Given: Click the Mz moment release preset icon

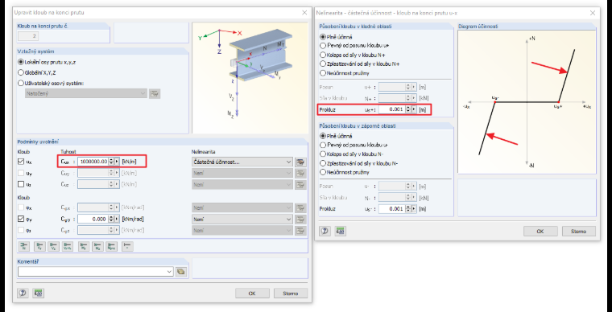Looking at the screenshot, I should point(97,246).
